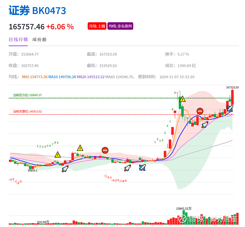Image resolution: width=245 pixels, height=227 pixels.
Task: Click the 15843.31万 peak volume label
Action: (x=184, y=209)
